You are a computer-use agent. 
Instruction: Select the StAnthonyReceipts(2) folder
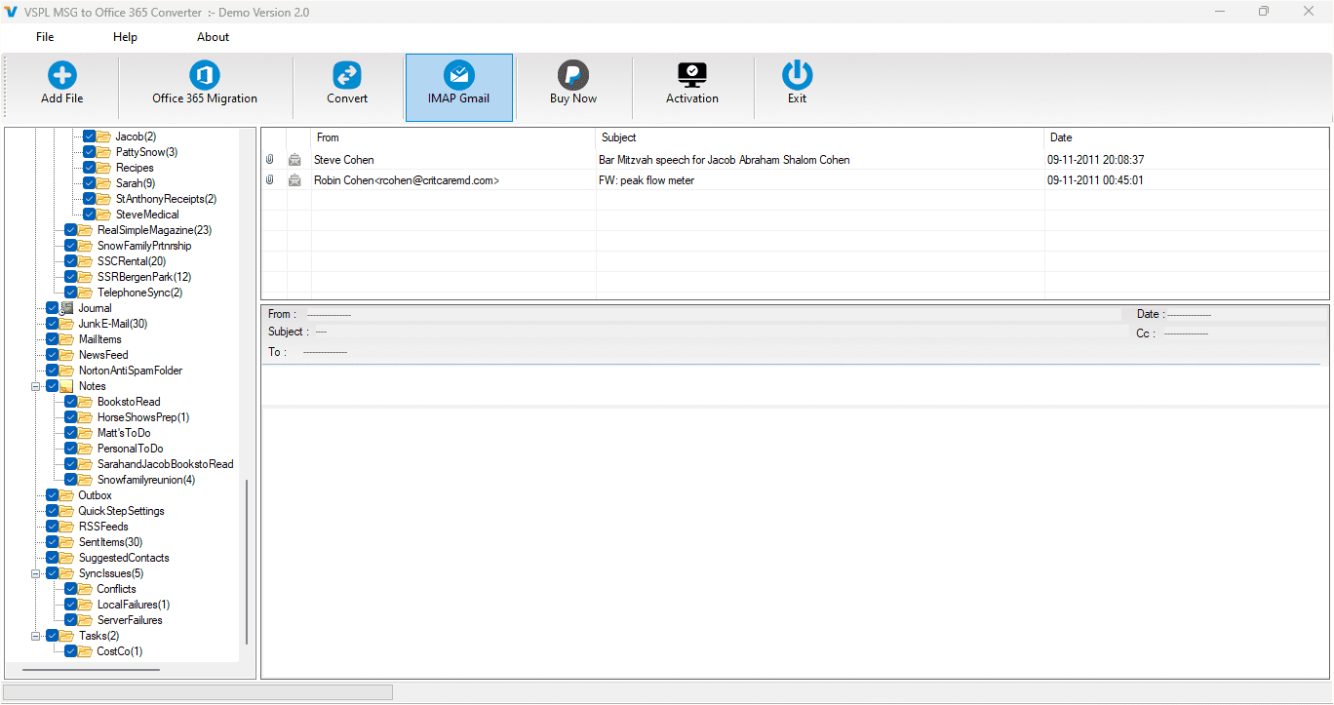[166, 199]
